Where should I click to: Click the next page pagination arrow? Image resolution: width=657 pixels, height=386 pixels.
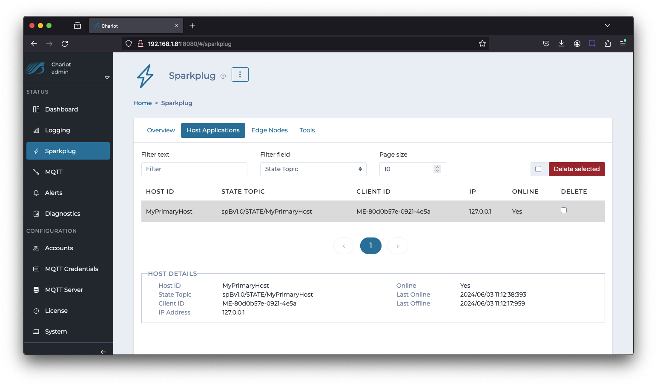tap(398, 246)
